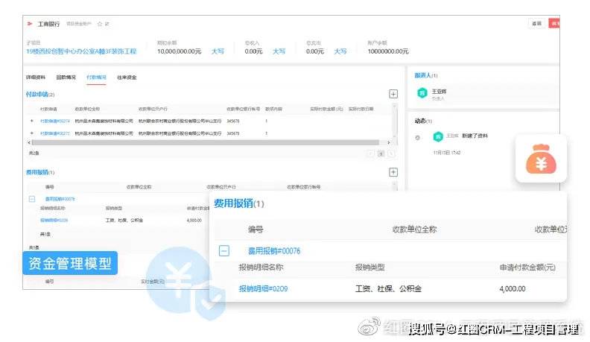Image resolution: width=590 pixels, height=342 pixels.
Task: Click the horizontal scrollbar under the 付款申请 table
Action: coord(206,142)
